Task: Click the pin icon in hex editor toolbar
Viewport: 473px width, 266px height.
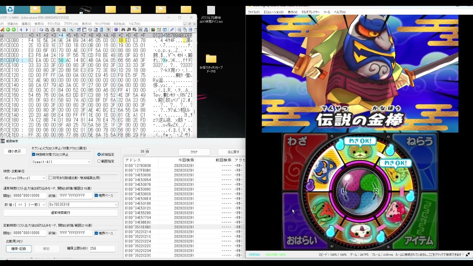Action: 171,30
